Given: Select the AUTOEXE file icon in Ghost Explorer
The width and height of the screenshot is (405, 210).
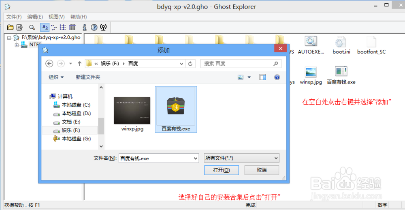Looking at the screenshot, I should tap(311, 45).
